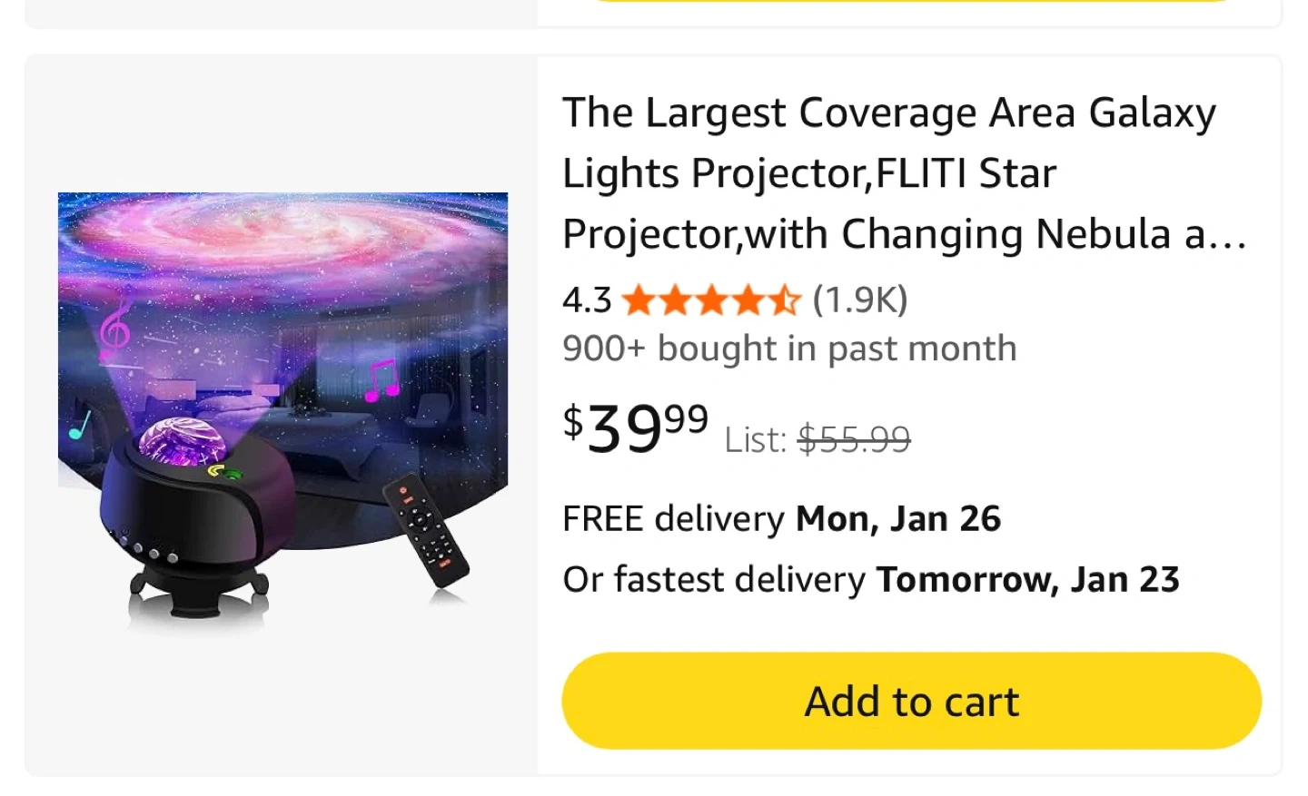Click the magenta music note in the image
The width and height of the screenshot is (1308, 796).
click(382, 380)
